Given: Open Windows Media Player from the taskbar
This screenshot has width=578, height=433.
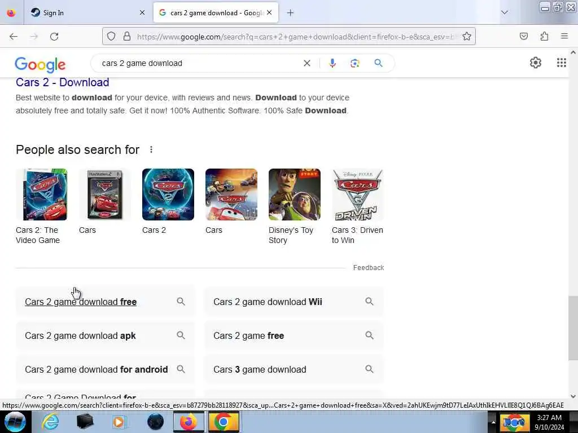Looking at the screenshot, I should point(119,422).
